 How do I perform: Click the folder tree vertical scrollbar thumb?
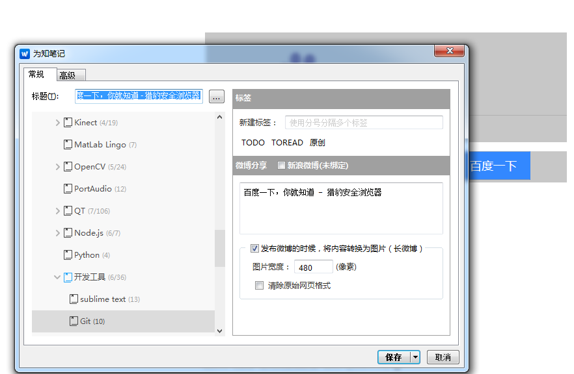[x=220, y=248]
